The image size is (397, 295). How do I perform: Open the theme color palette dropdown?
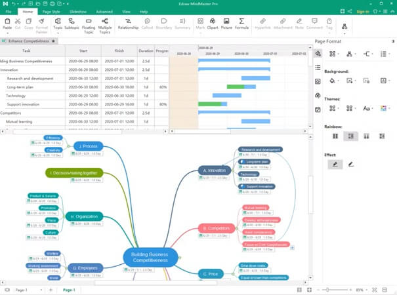coord(385,108)
